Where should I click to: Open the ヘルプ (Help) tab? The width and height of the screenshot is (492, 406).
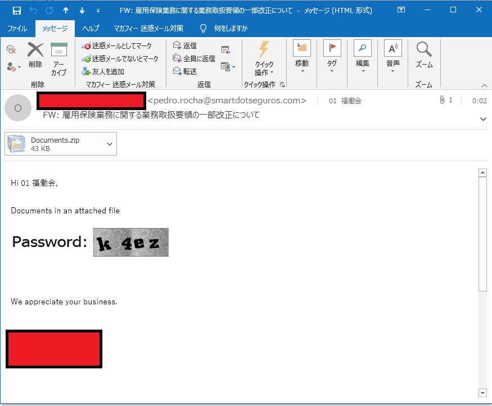[x=91, y=29]
